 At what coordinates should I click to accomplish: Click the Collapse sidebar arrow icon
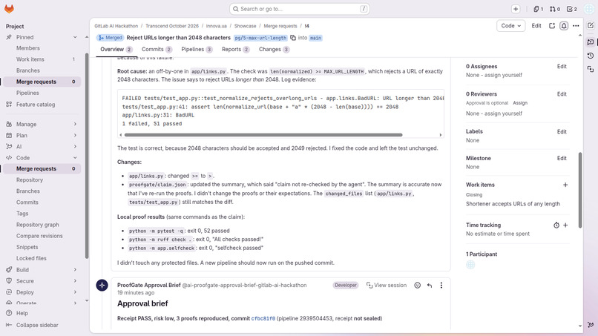point(9,325)
